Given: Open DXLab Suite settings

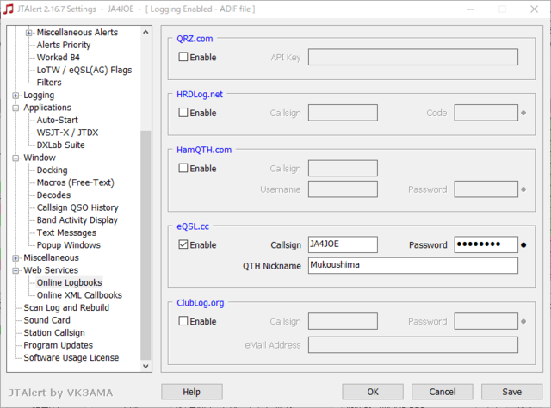Looking at the screenshot, I should (x=61, y=145).
